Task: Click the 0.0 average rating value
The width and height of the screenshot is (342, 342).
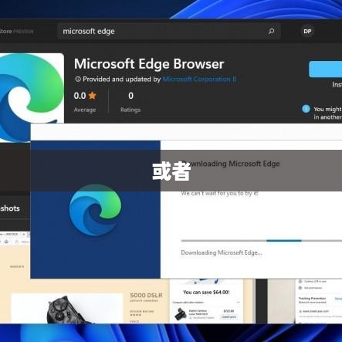Action: point(80,96)
